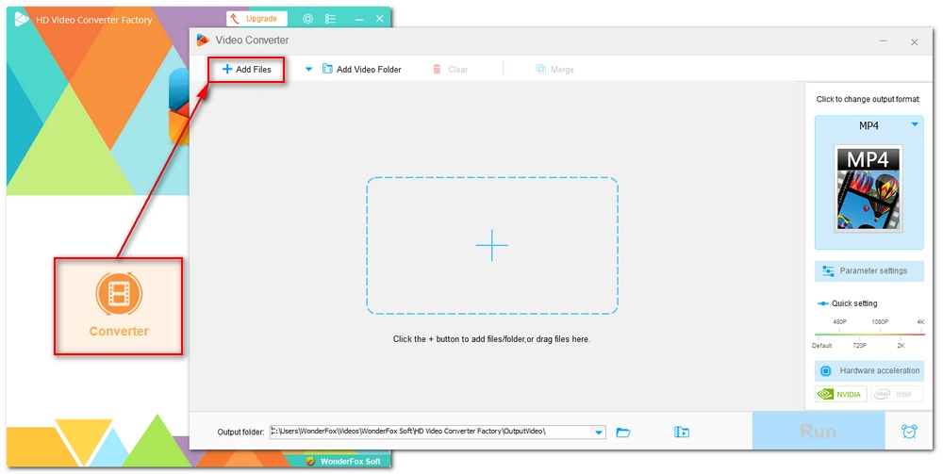Expand the arrow beside Add Video Folder

308,69
